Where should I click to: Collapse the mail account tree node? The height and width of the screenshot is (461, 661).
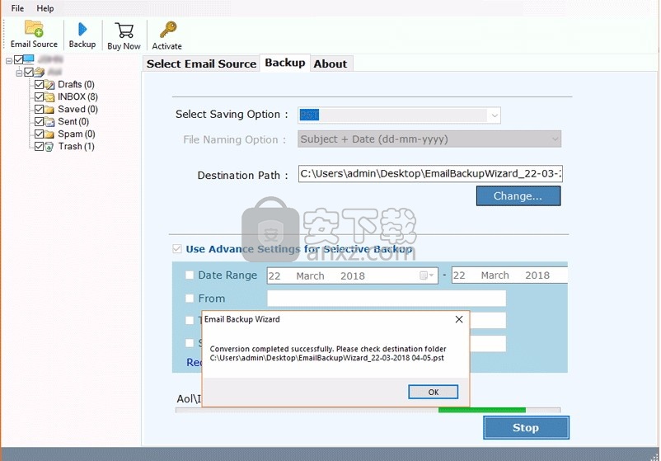[x=19, y=73]
